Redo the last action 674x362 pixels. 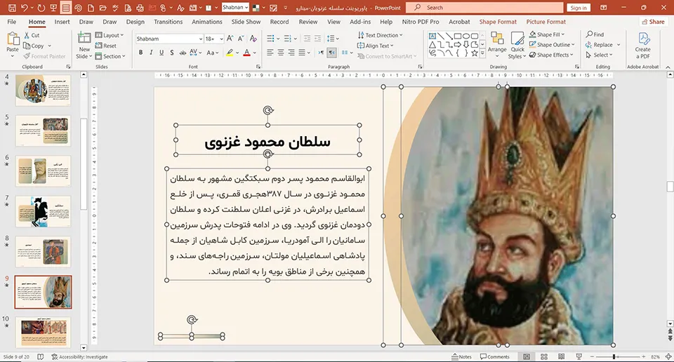(41, 8)
